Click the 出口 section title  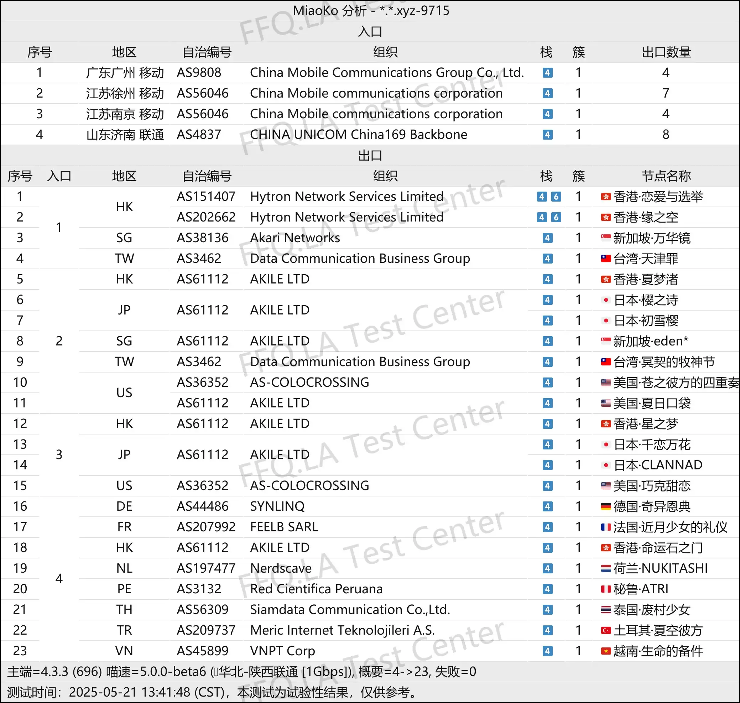pyautogui.click(x=370, y=155)
